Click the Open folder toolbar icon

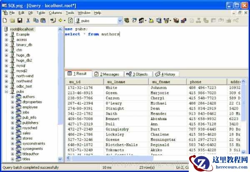[x=12, y=20]
